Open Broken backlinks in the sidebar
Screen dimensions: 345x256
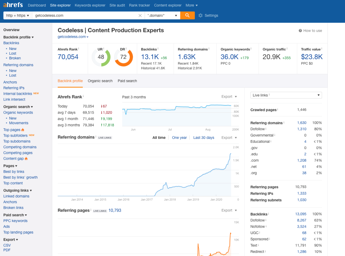coord(15,58)
